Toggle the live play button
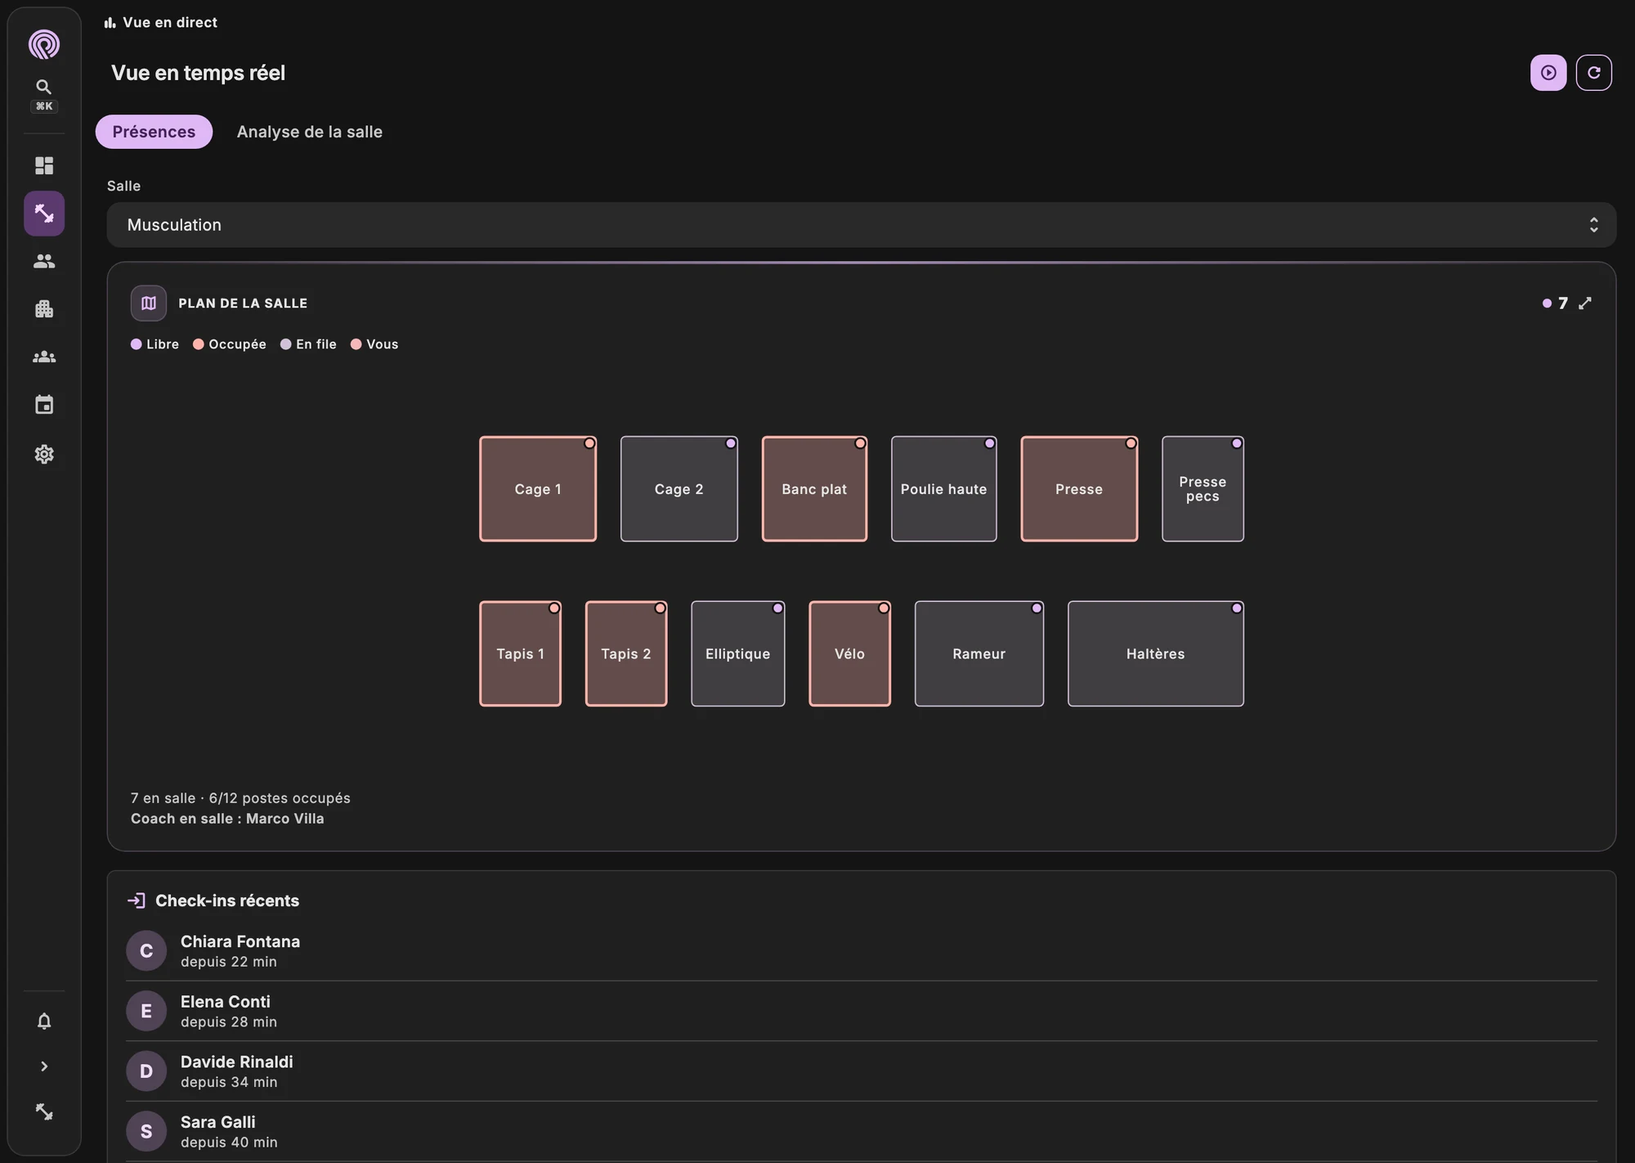This screenshot has height=1163, width=1635. pos(1548,73)
